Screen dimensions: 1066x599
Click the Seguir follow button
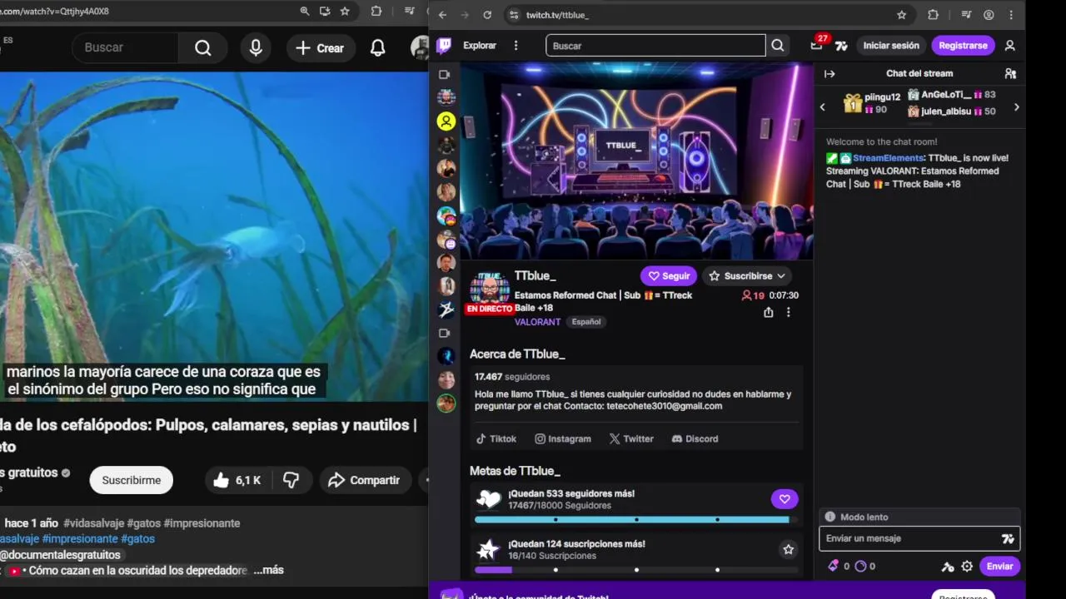669,276
